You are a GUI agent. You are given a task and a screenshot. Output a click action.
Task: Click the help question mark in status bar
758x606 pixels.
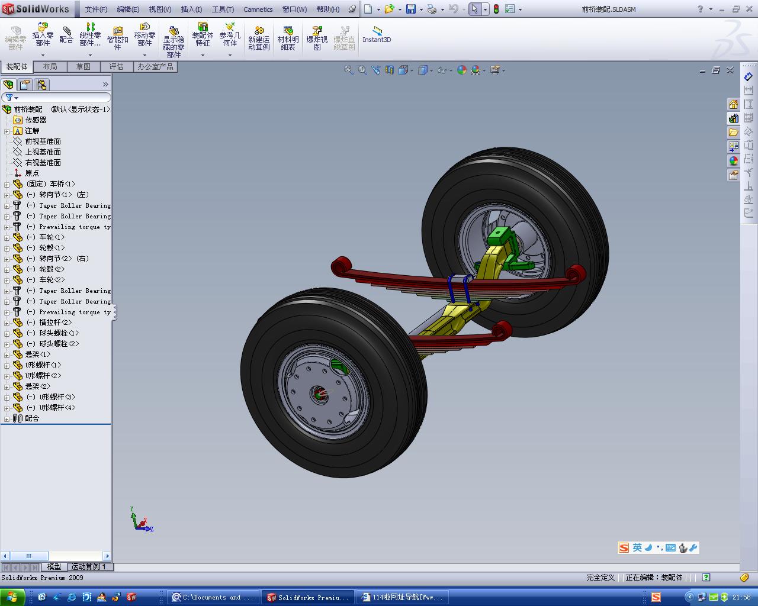(x=706, y=578)
